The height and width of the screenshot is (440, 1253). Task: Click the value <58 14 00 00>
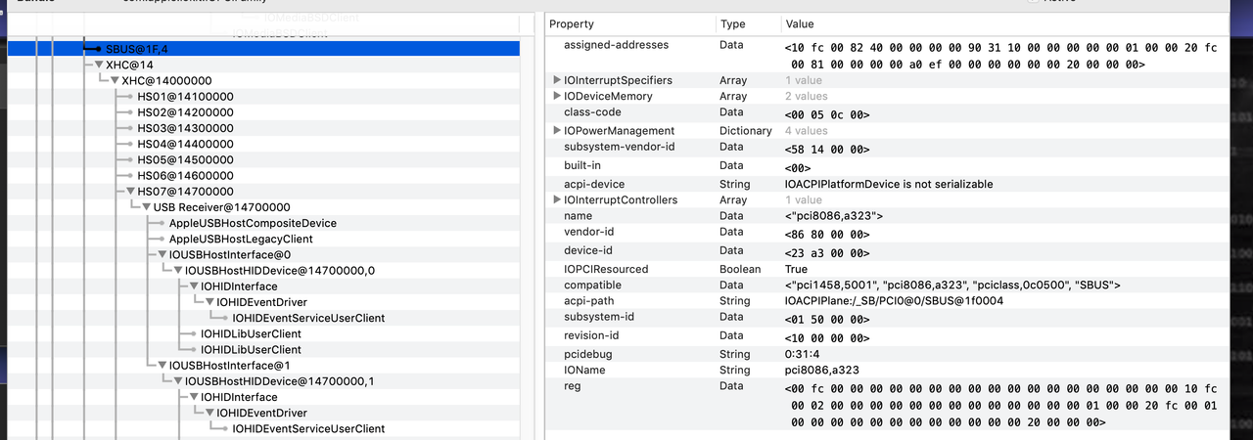pyautogui.click(x=826, y=149)
